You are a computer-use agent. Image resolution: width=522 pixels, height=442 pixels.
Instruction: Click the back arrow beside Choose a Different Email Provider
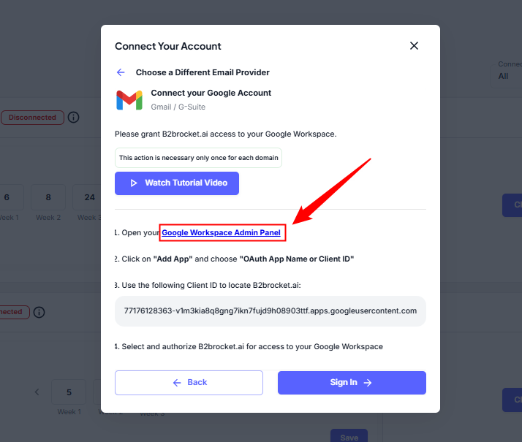[x=121, y=72]
